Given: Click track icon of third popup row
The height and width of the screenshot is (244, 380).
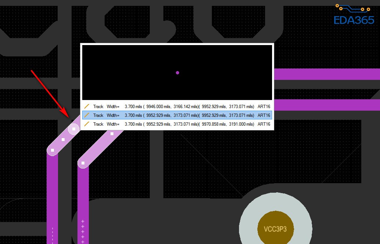Looking at the screenshot, I should (87, 124).
